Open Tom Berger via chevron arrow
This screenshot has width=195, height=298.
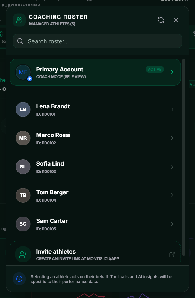point(172,195)
